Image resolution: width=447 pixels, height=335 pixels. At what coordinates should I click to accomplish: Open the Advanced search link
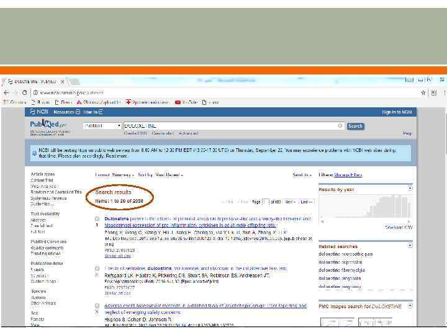pyautogui.click(x=189, y=133)
